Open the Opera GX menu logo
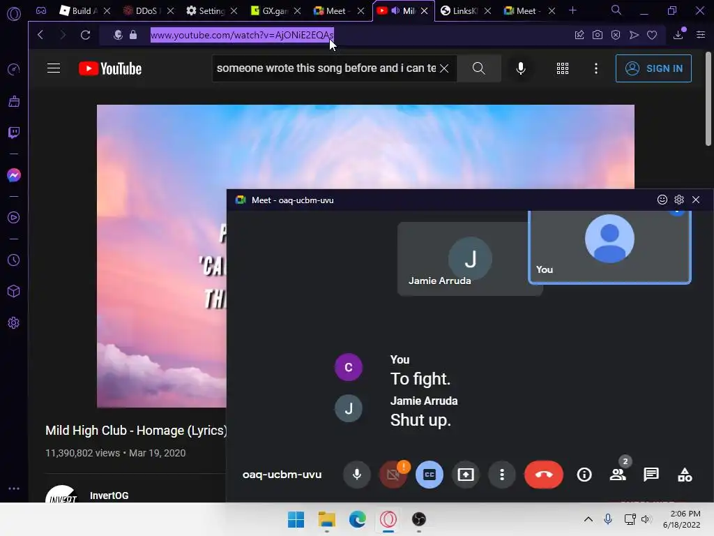The image size is (714, 536). point(14,14)
